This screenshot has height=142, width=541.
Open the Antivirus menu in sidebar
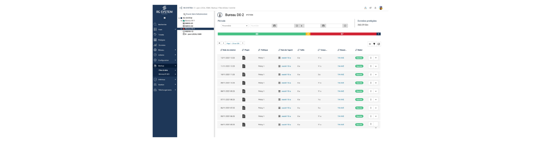pyautogui.click(x=162, y=80)
